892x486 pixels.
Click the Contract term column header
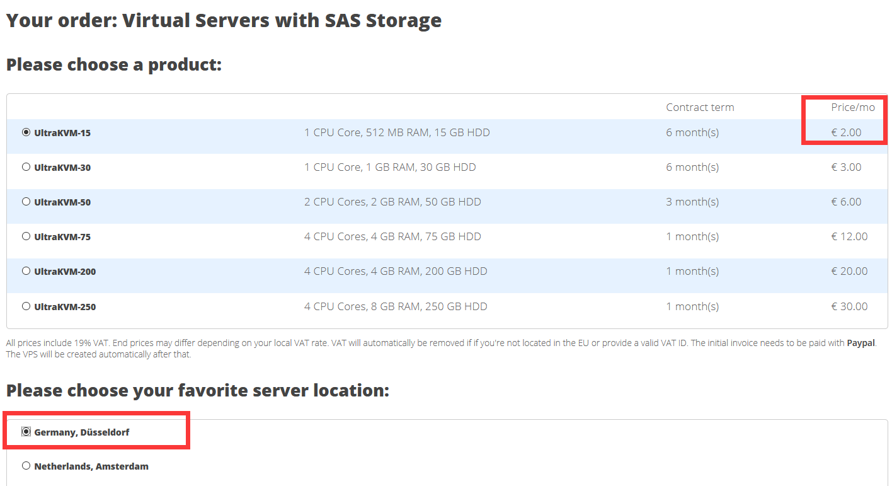point(700,107)
